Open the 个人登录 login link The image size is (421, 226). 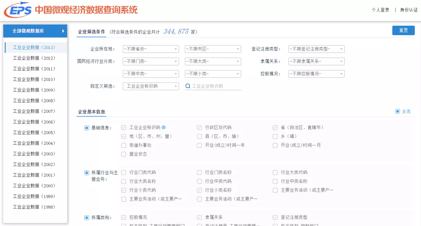380,10
